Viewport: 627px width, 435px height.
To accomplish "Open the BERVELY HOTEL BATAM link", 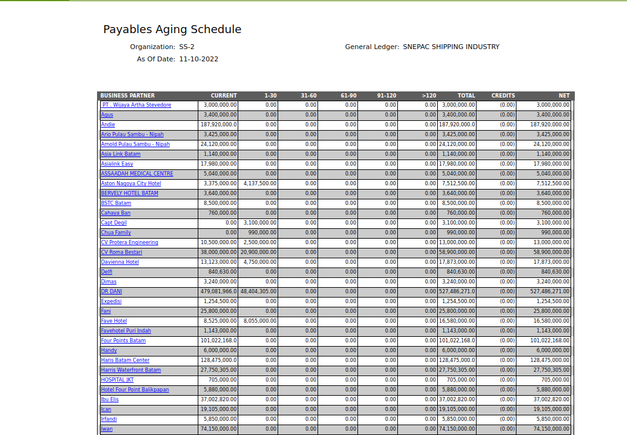I will point(130,193).
